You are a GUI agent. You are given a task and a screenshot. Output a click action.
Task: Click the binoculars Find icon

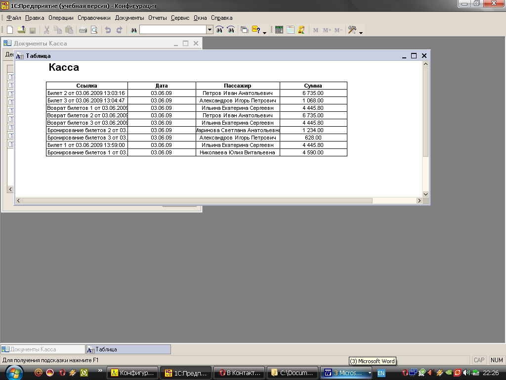click(x=133, y=30)
